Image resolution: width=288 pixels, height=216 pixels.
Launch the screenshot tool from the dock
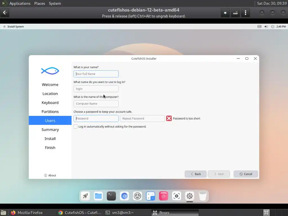tap(177, 196)
